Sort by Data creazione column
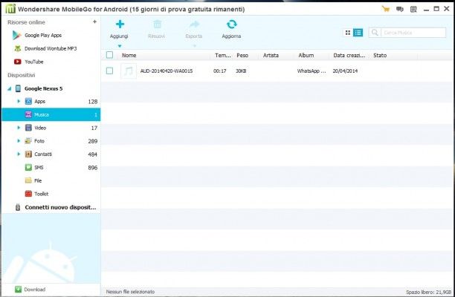 [x=349, y=56]
